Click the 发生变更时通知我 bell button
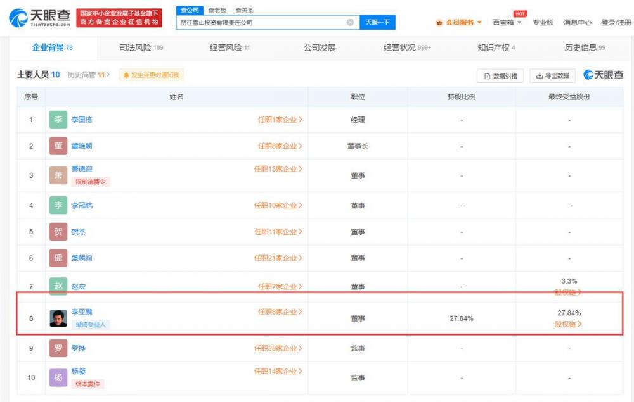The width and height of the screenshot is (634, 402). (x=152, y=75)
